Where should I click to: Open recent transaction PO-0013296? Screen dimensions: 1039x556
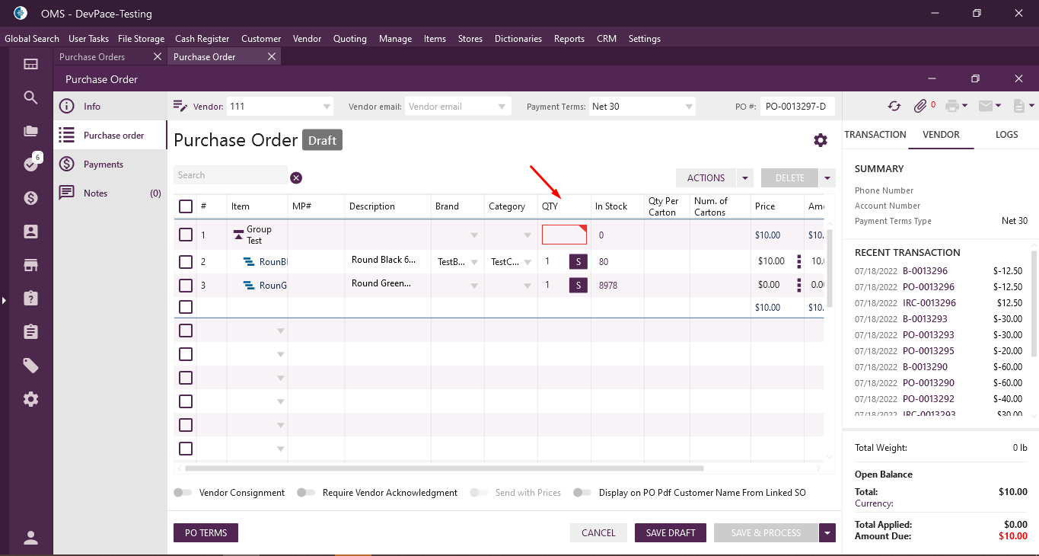point(928,287)
